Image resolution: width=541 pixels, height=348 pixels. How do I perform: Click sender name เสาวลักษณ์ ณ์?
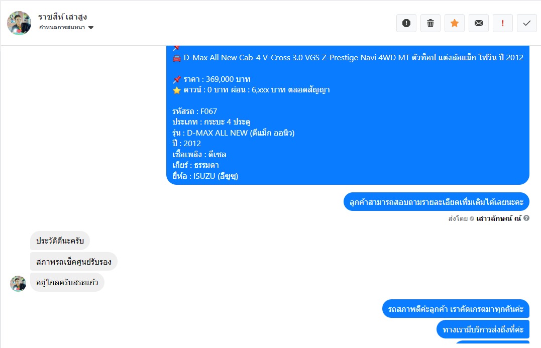tap(499, 218)
